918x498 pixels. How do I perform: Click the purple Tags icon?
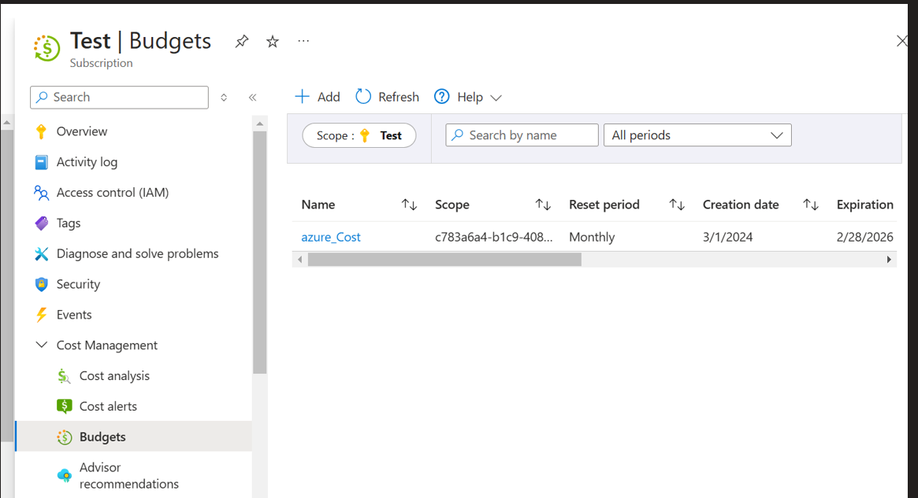[41, 223]
